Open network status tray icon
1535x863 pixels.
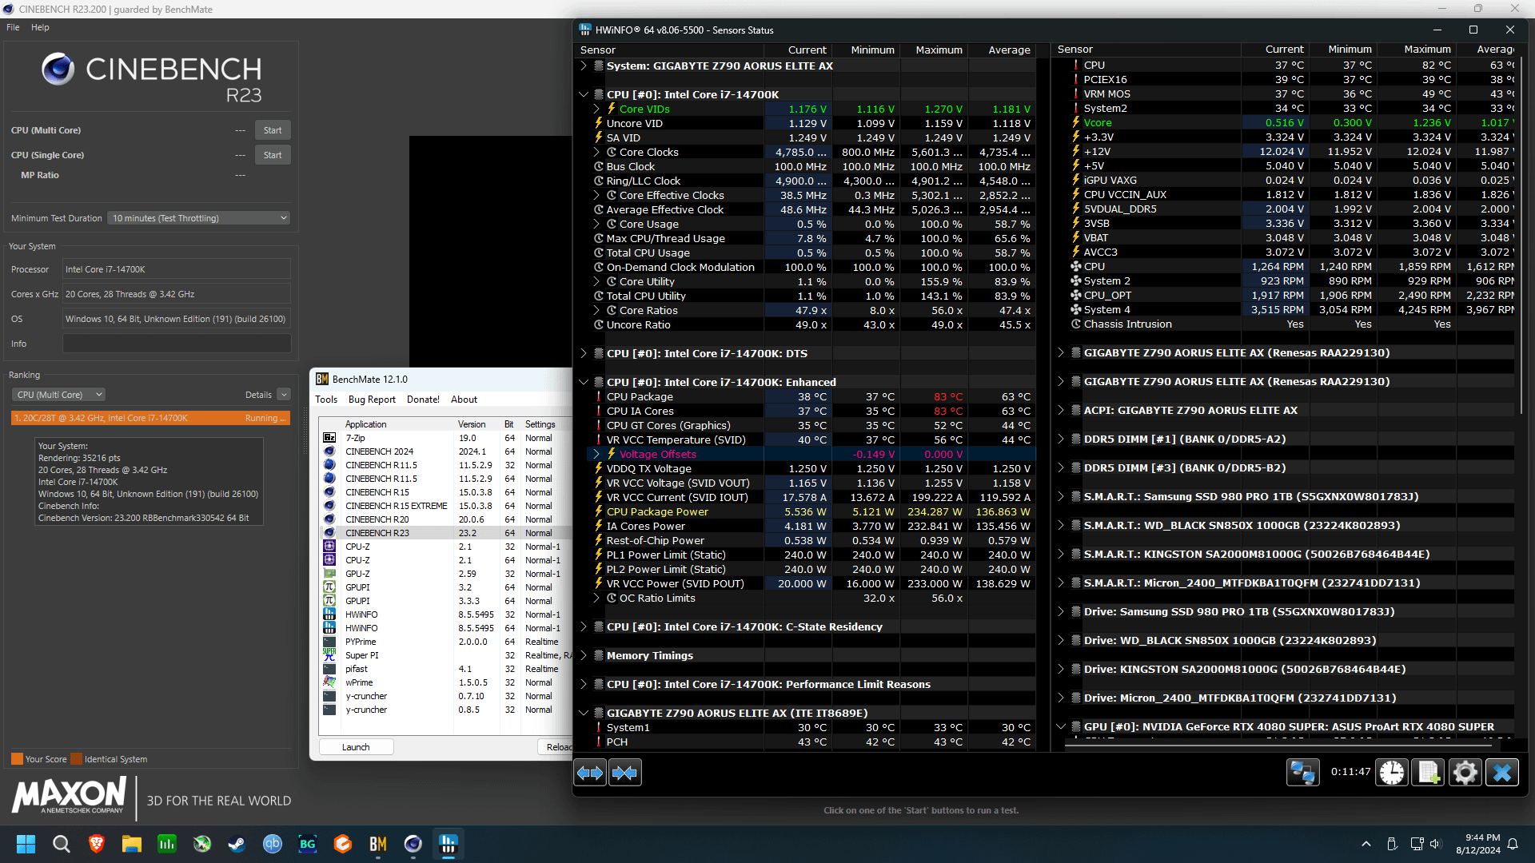(1417, 844)
